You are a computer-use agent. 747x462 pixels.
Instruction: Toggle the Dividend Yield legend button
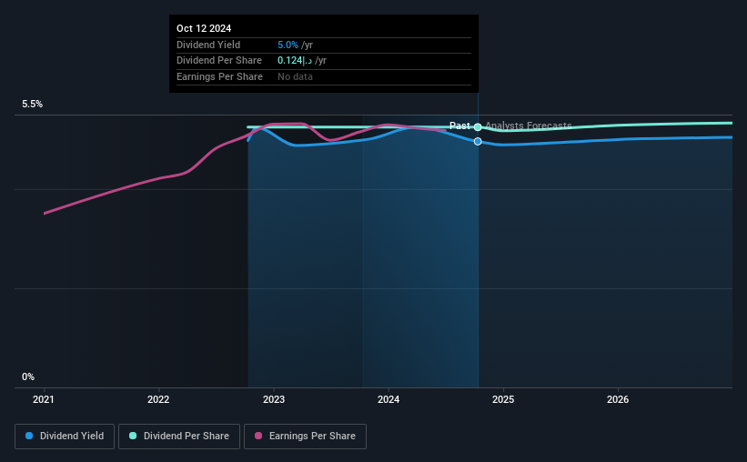coord(65,437)
